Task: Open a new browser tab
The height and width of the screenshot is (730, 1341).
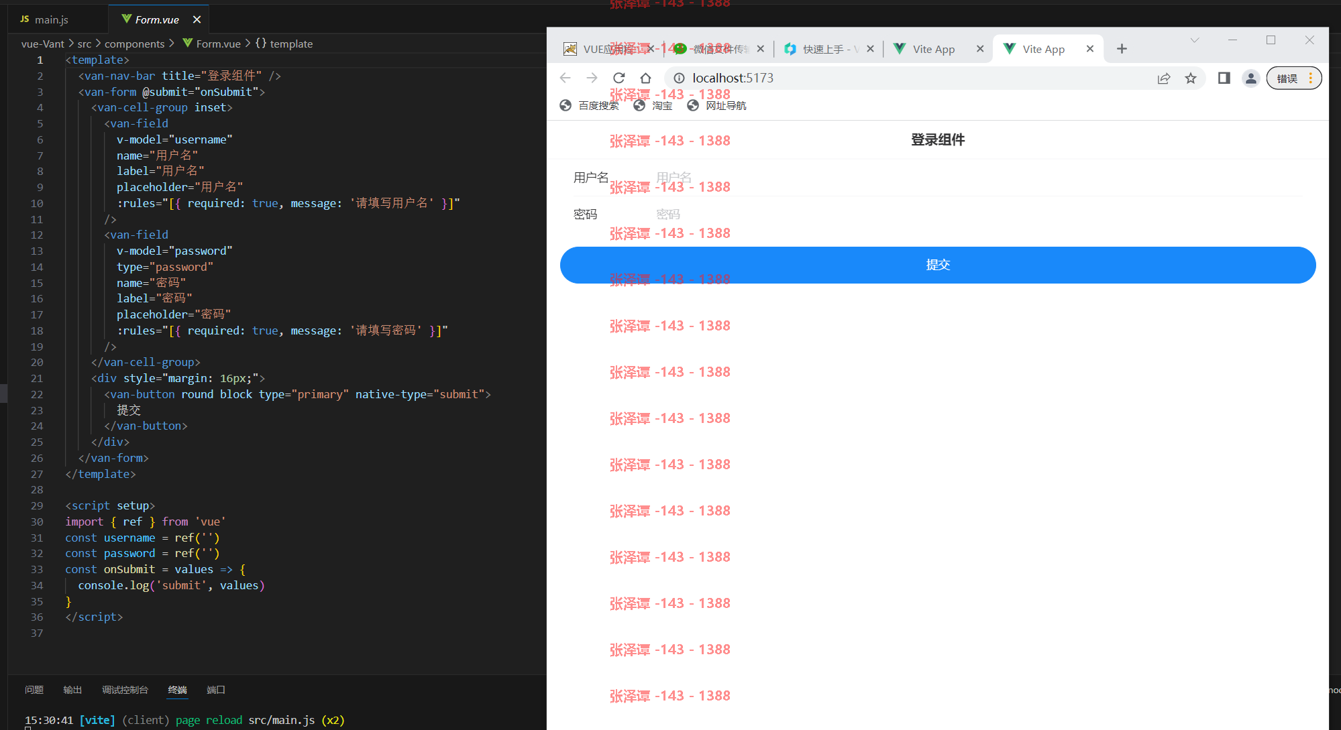Action: [1122, 48]
